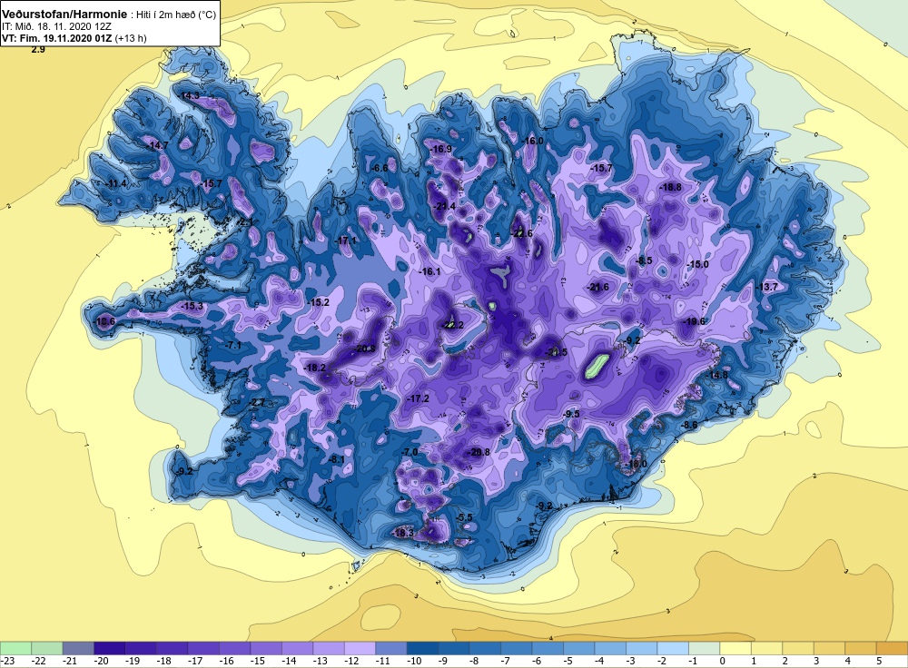Click the grey-blue legend swatch above -21

pyautogui.click(x=78, y=648)
